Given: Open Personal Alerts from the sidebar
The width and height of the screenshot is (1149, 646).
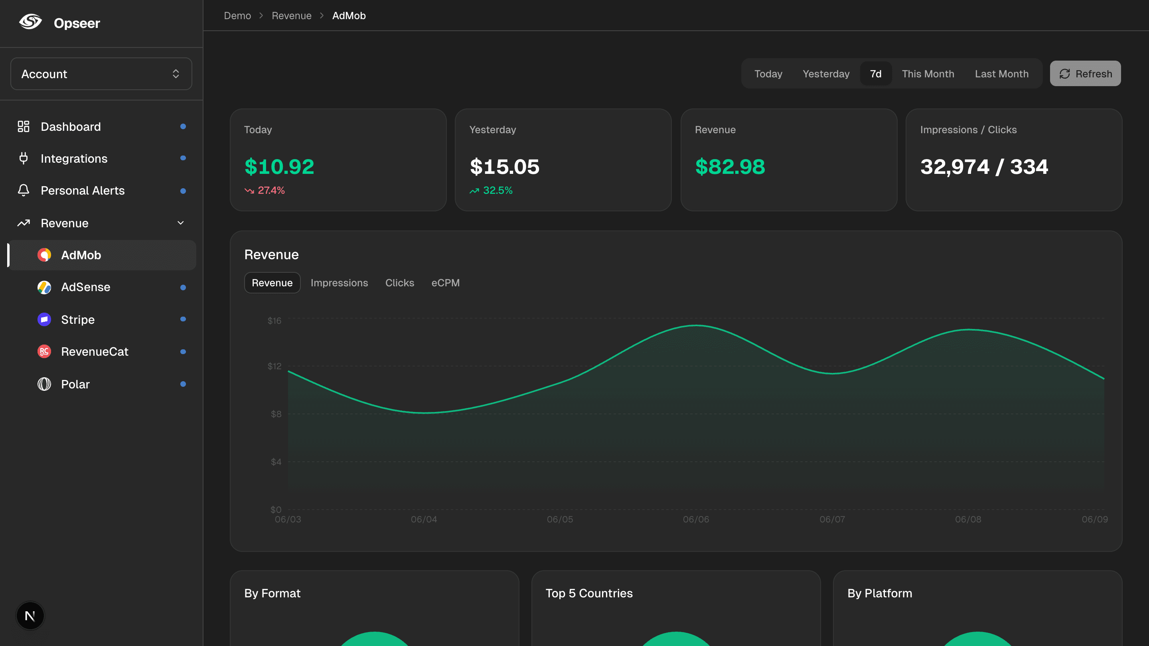Looking at the screenshot, I should point(102,190).
